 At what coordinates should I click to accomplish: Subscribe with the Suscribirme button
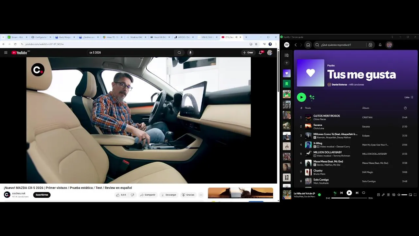pyautogui.click(x=42, y=195)
